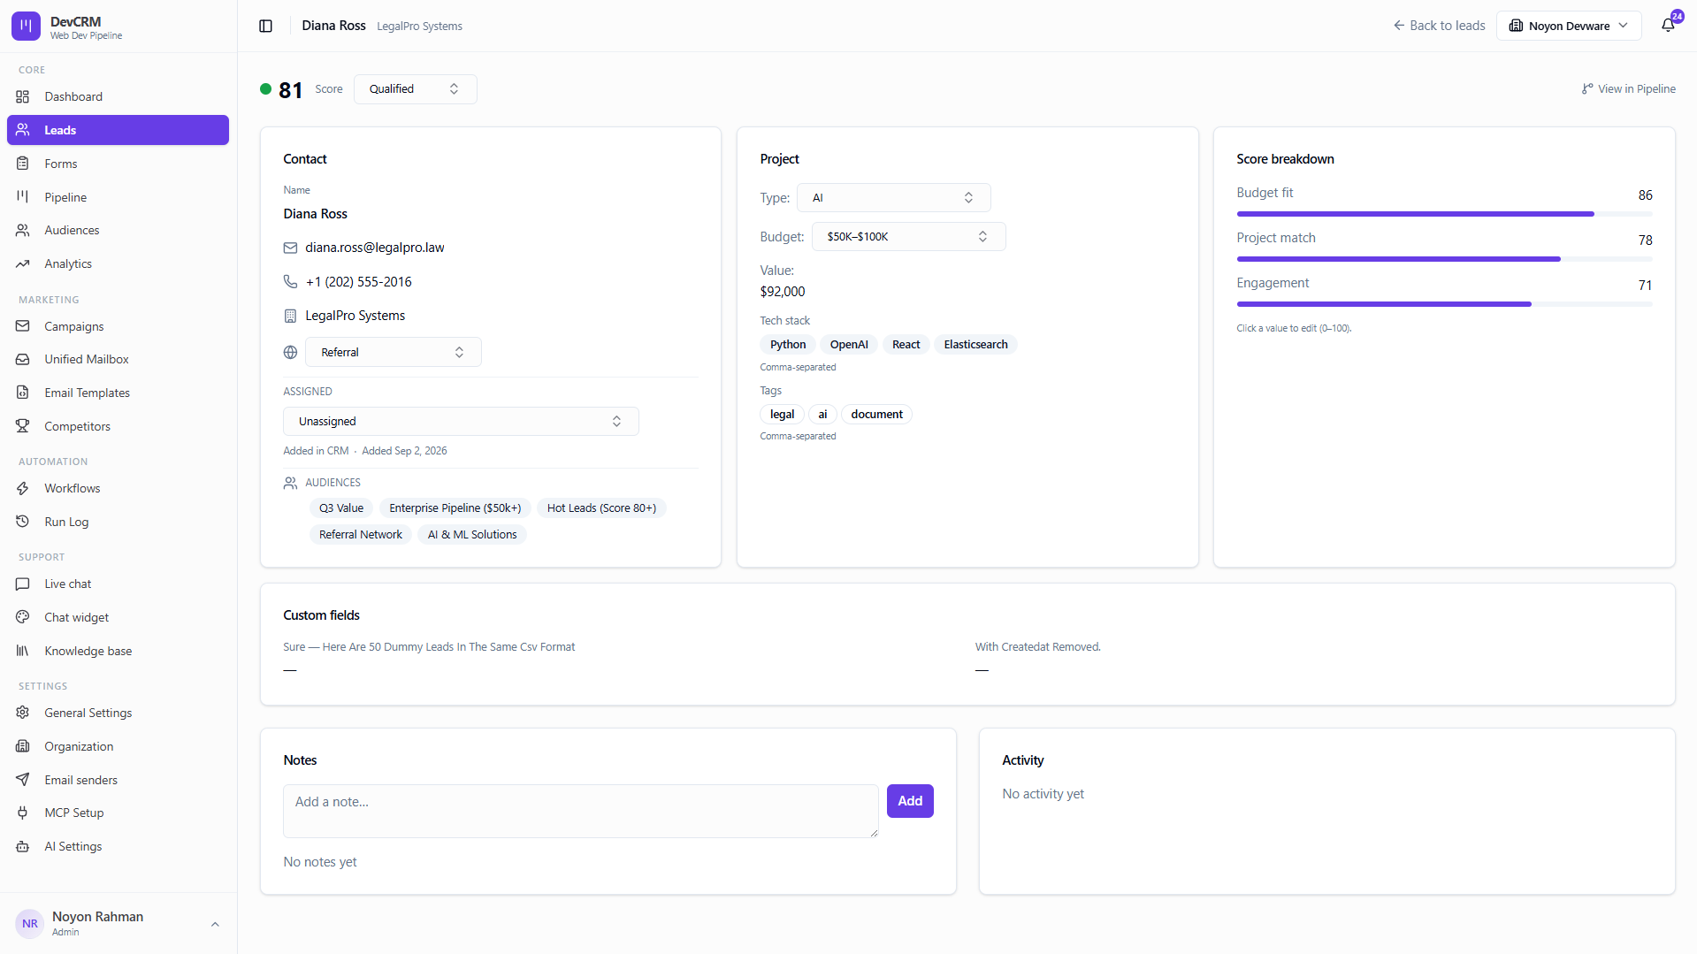Click the email envelope icon beside diana.ross@legalpro.law
The height and width of the screenshot is (954, 1697).
[x=290, y=248]
